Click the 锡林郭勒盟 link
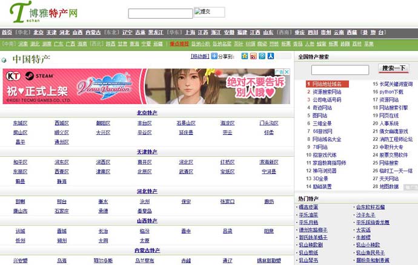The image size is (418, 265). (269, 261)
